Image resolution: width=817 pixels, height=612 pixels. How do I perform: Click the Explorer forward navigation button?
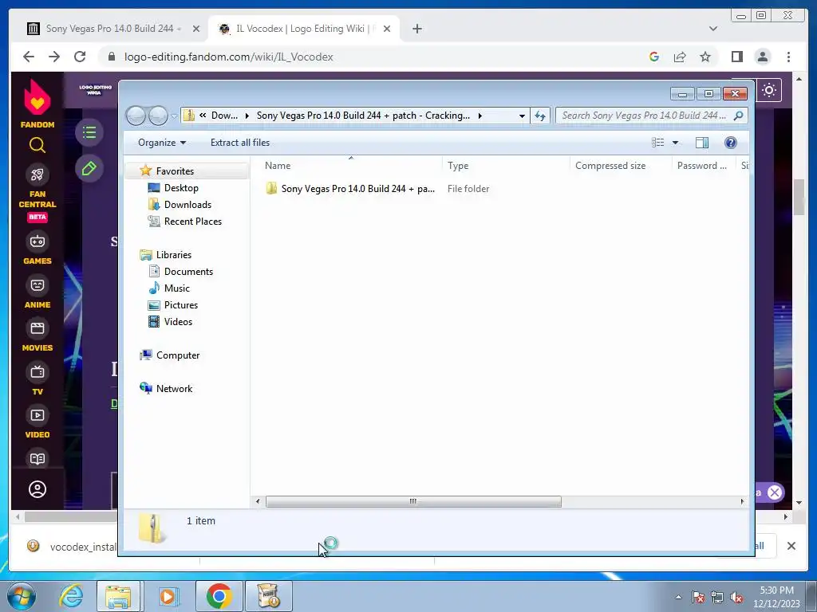[x=158, y=116]
